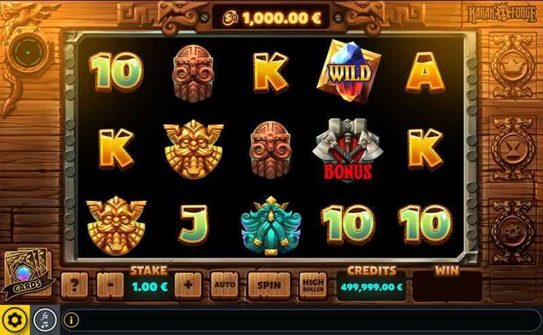This screenshot has width=543, height=335.
Task: Open the Cards collection icon
Action: point(27,273)
